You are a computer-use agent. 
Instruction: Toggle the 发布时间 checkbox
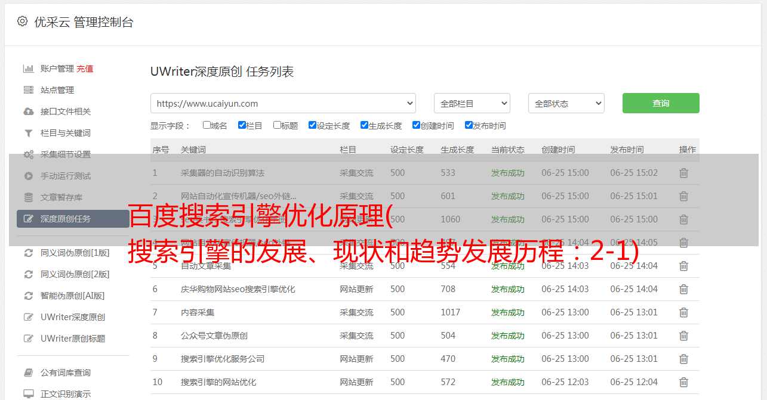(469, 125)
